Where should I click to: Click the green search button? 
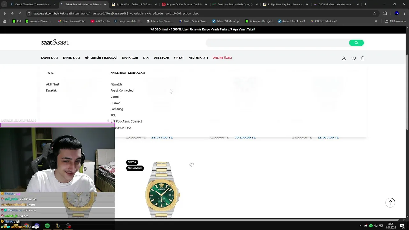356,43
